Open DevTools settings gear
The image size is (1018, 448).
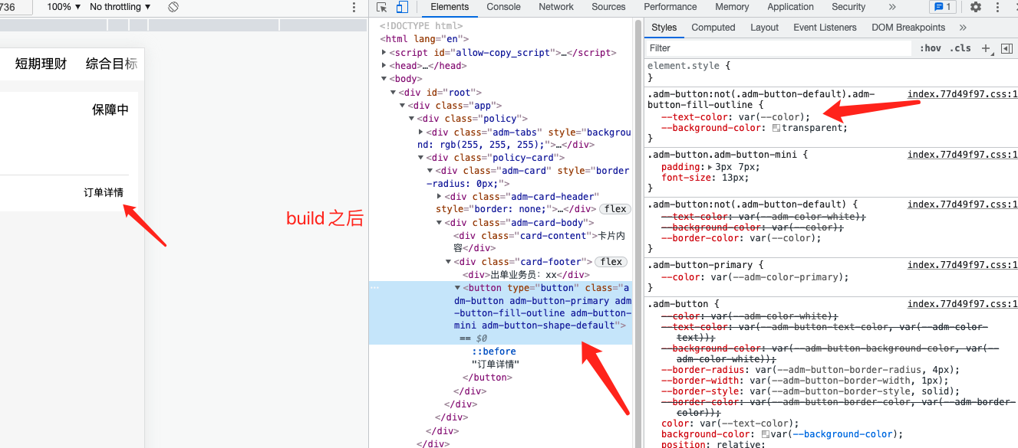click(x=976, y=7)
